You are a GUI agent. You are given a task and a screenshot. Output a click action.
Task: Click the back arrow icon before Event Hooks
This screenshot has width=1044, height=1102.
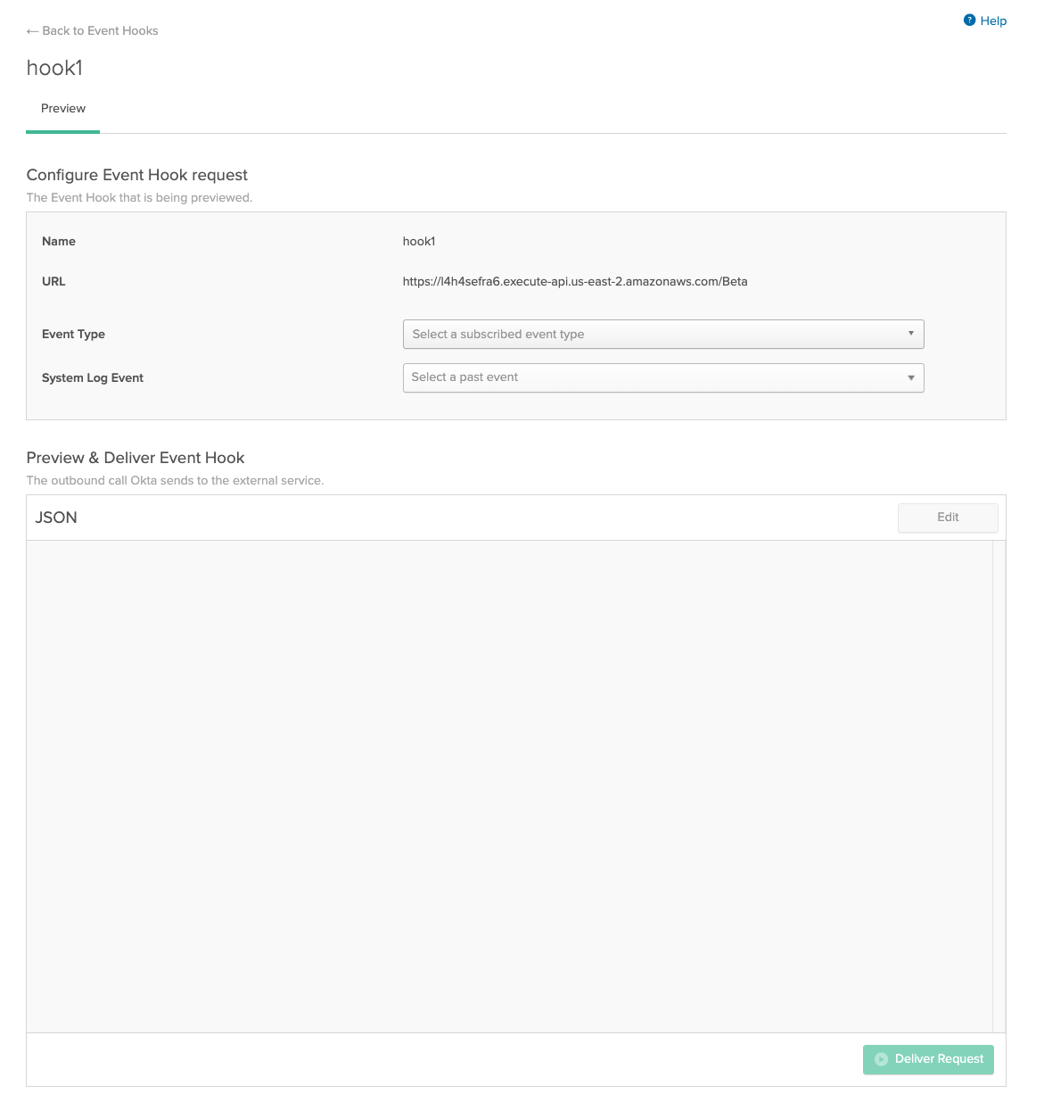pos(32,31)
